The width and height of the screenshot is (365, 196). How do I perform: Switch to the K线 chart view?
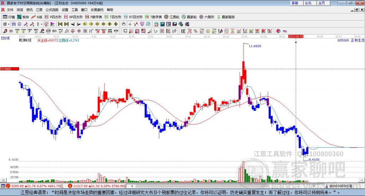point(37,17)
